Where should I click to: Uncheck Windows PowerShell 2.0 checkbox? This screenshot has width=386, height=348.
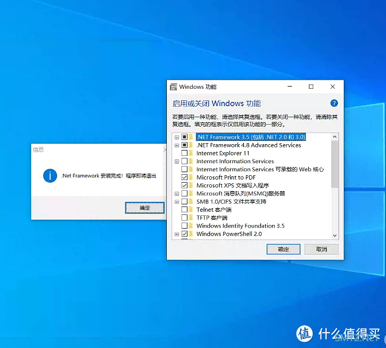coord(184,234)
